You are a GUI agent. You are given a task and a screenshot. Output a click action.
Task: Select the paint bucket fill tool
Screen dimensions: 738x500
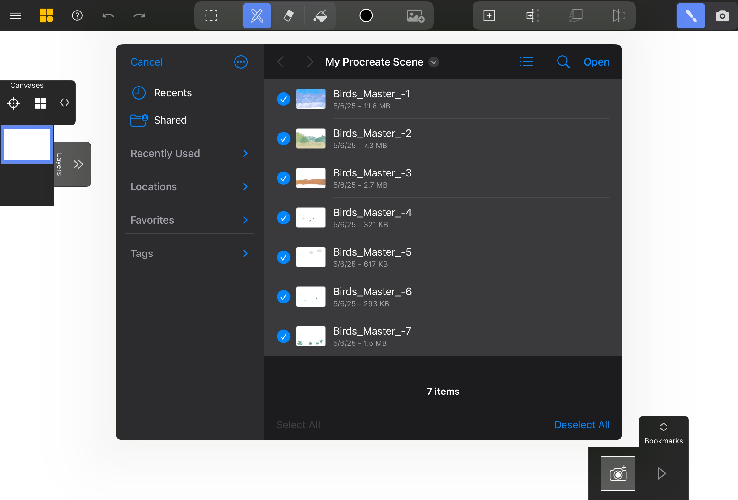(x=320, y=15)
